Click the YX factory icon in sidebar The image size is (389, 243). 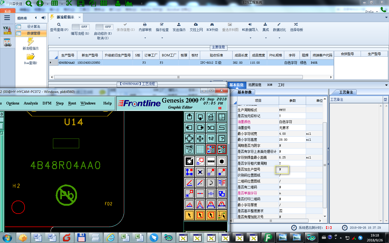pyautogui.click(x=7, y=30)
